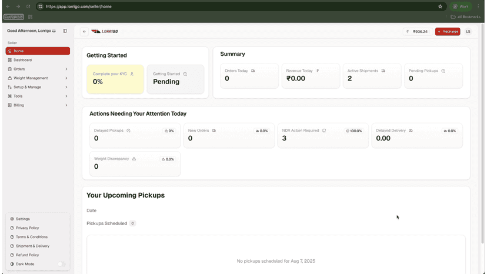This screenshot has height=274, width=487.
Task: Open the LS profile avatar
Action: coord(468,31)
